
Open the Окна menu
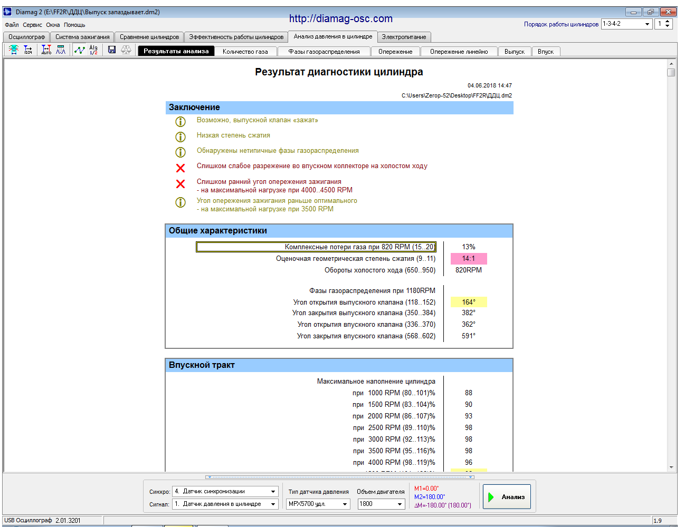pos(53,25)
